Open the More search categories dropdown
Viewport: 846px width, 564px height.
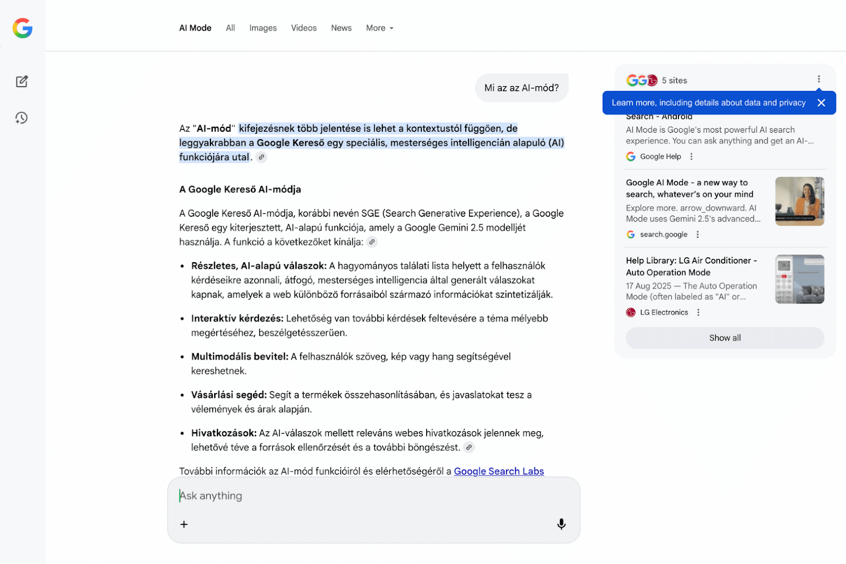[x=379, y=27]
